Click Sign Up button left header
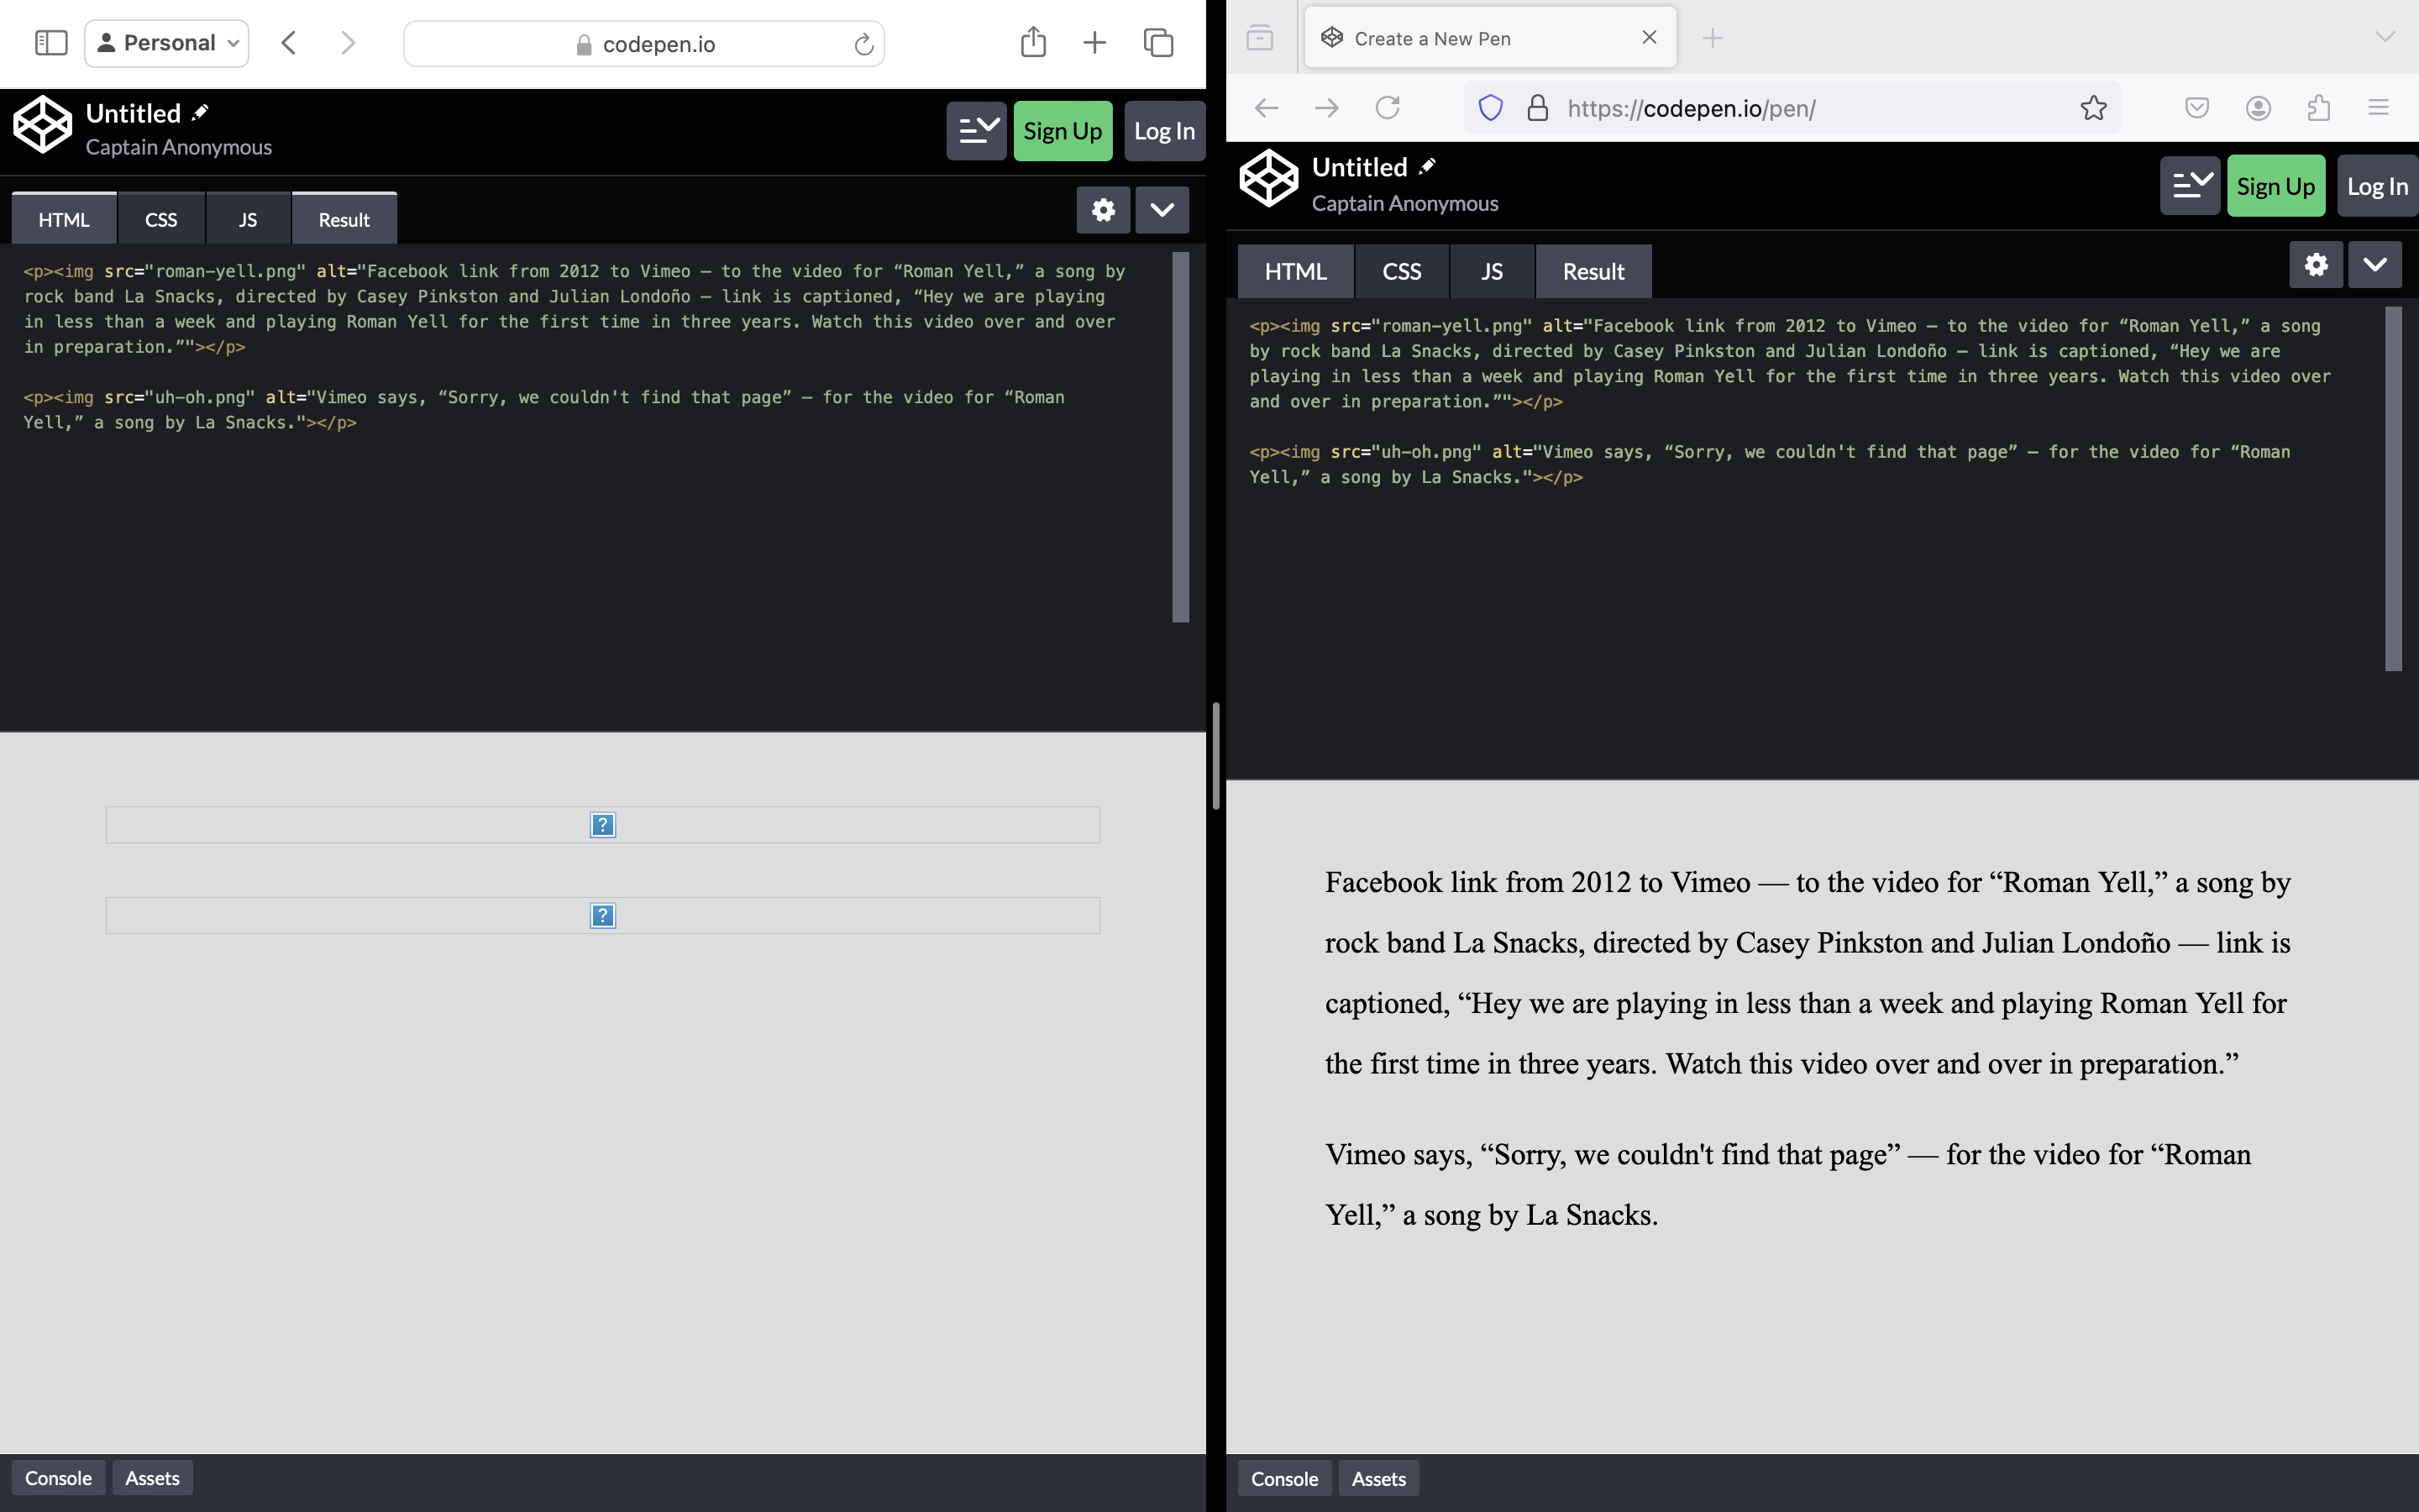The width and height of the screenshot is (2419, 1512). [1063, 131]
